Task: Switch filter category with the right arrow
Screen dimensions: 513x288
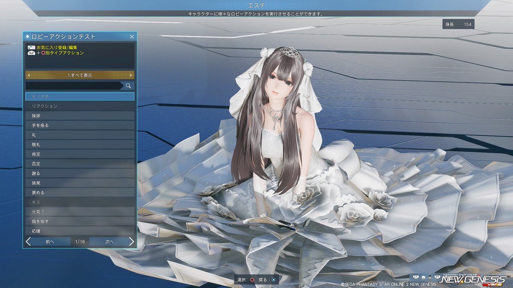Action: coord(131,75)
